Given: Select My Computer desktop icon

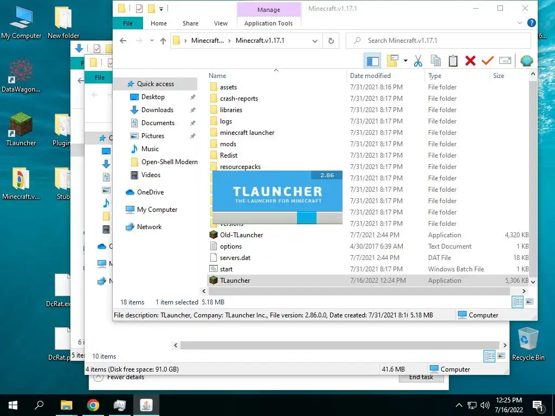Looking at the screenshot, I should (x=21, y=22).
